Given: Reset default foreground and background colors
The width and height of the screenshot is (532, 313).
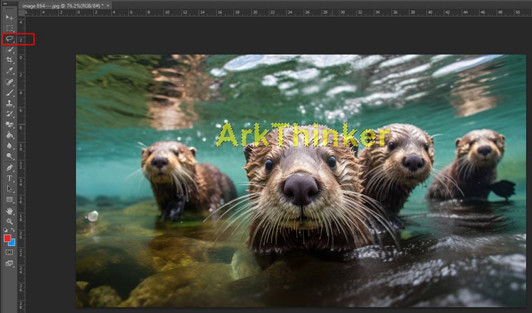Looking at the screenshot, I should tap(5, 230).
